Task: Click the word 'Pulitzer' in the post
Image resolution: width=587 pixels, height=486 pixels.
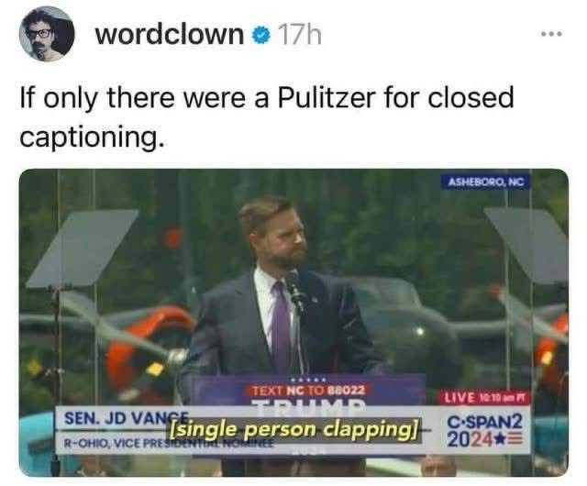Action: (326, 97)
